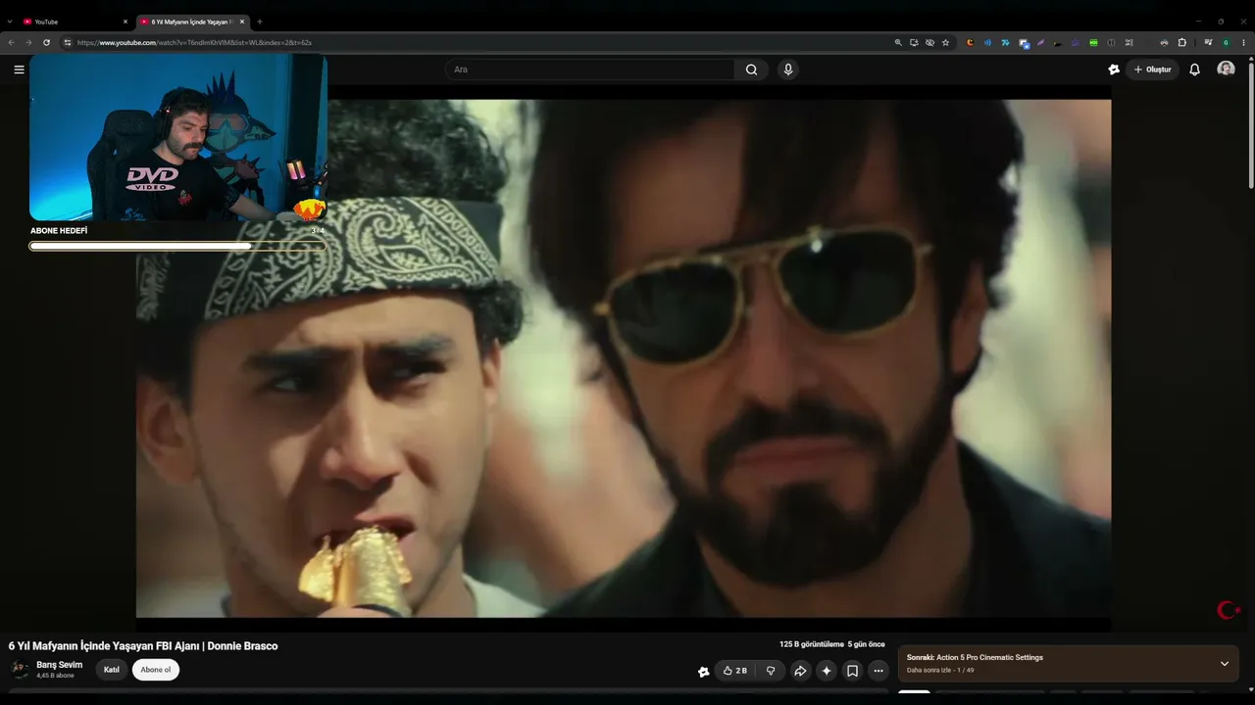Select the 6 Yıl Mafyanın İçinde Yaşayan tab
Image resolution: width=1255 pixels, height=705 pixels.
coord(192,22)
